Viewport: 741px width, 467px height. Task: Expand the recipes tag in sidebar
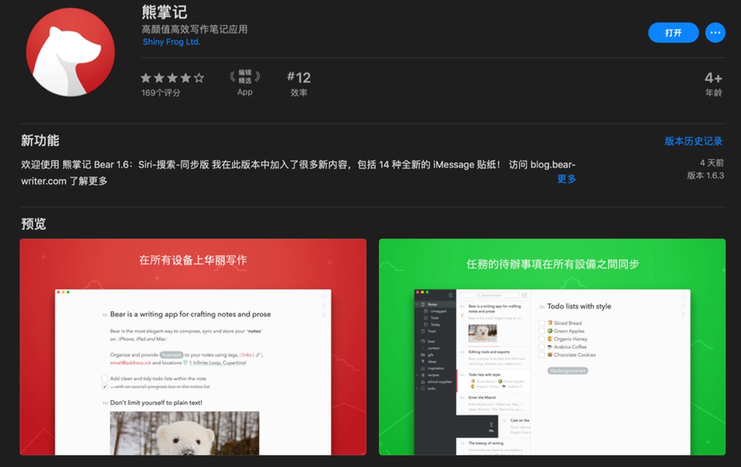click(417, 375)
